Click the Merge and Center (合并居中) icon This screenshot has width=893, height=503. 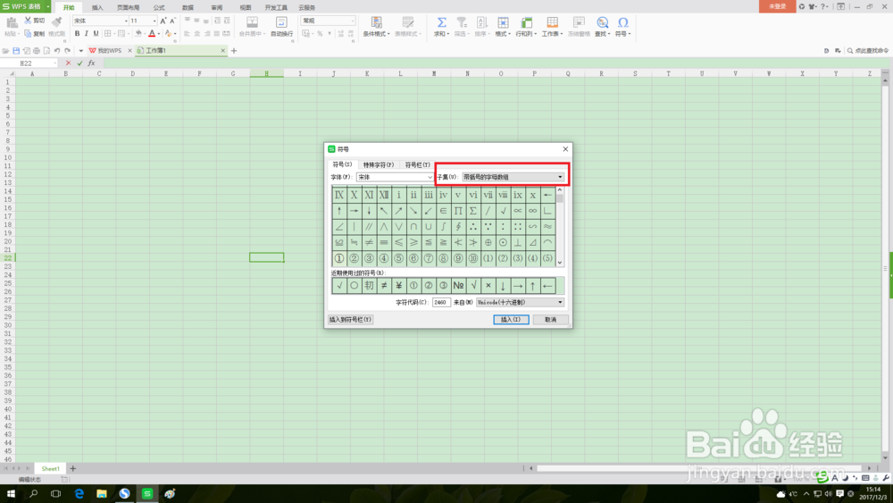(252, 23)
